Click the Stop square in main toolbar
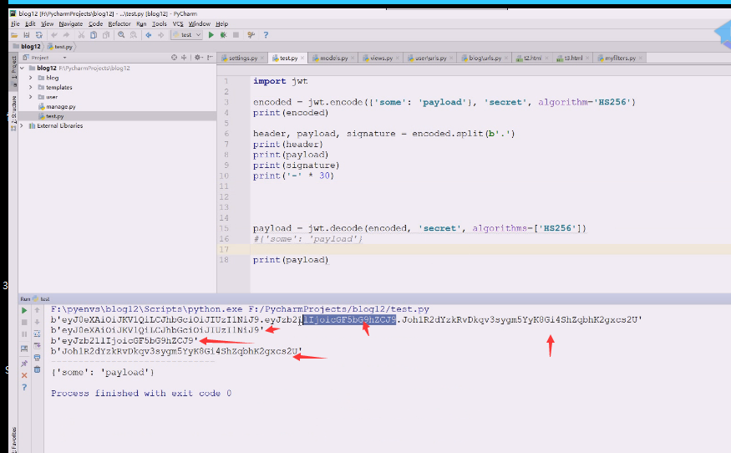 (x=236, y=35)
